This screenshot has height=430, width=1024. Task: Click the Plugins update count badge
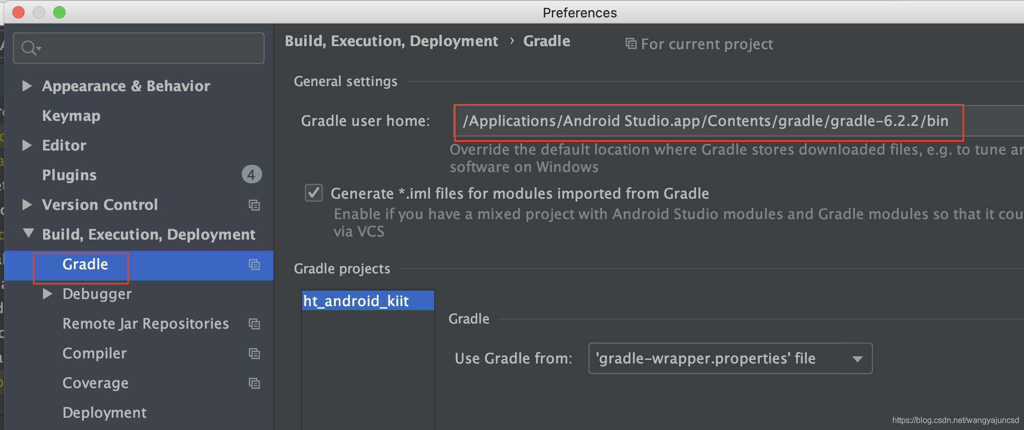coord(251,175)
